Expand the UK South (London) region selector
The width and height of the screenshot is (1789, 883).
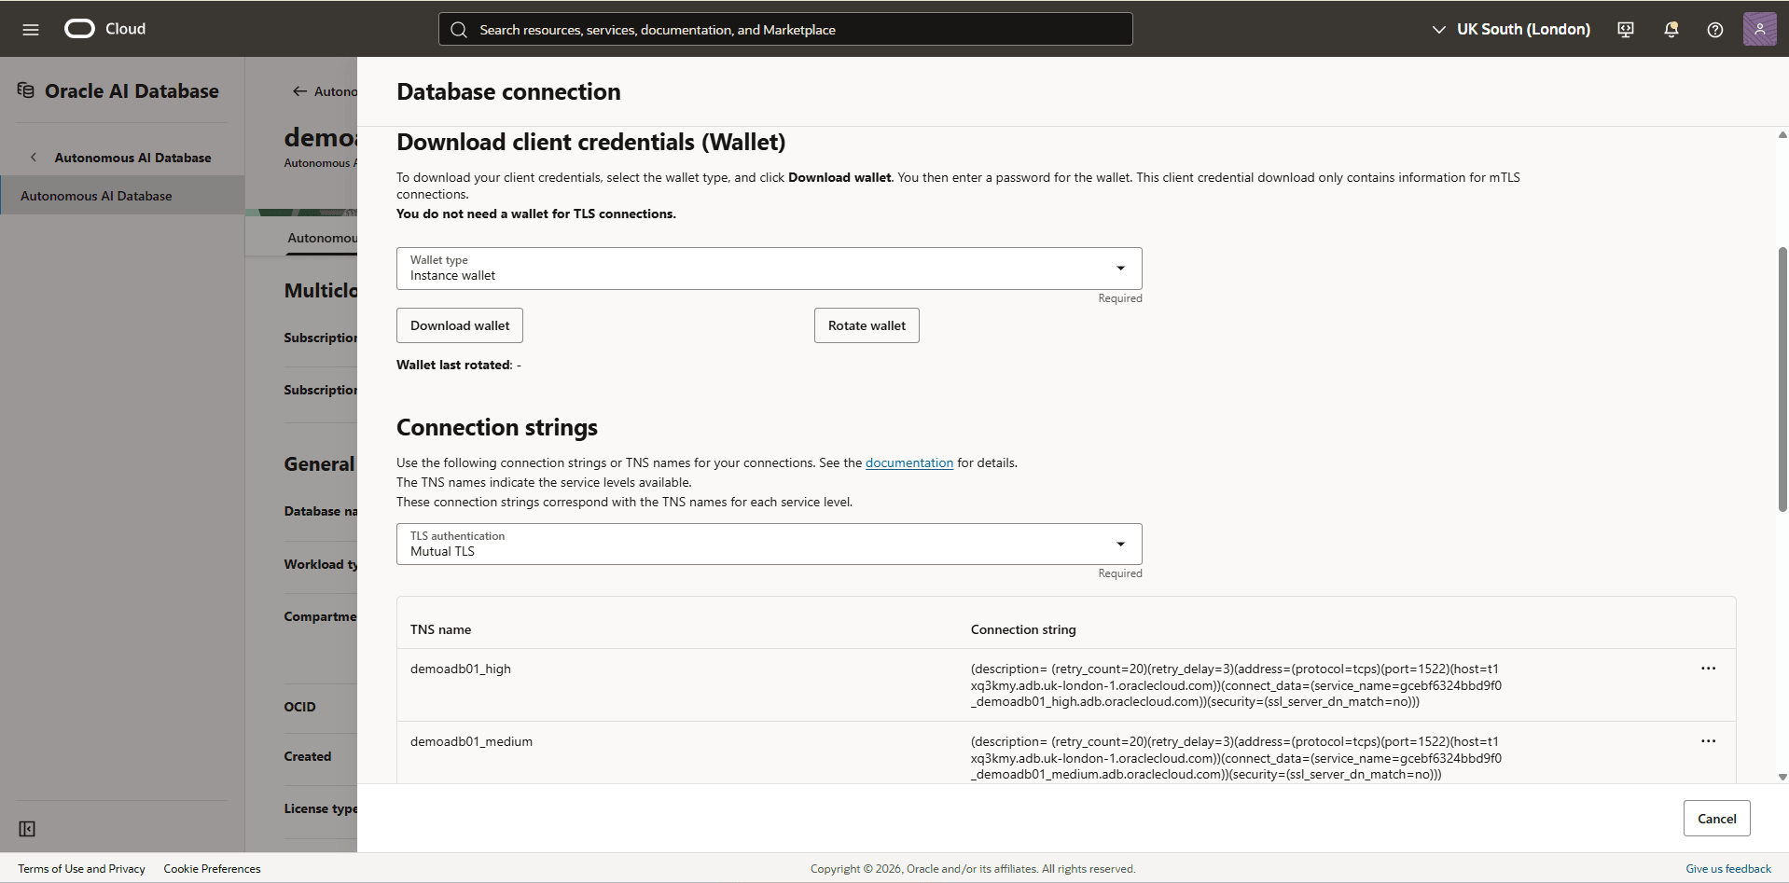(1511, 30)
